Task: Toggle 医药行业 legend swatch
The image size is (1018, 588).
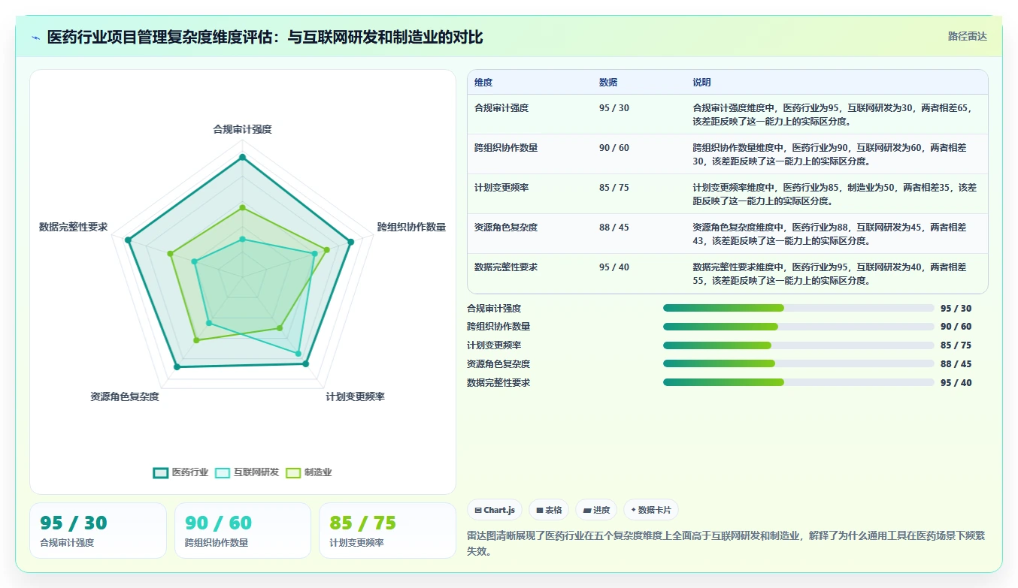Action: (160, 472)
